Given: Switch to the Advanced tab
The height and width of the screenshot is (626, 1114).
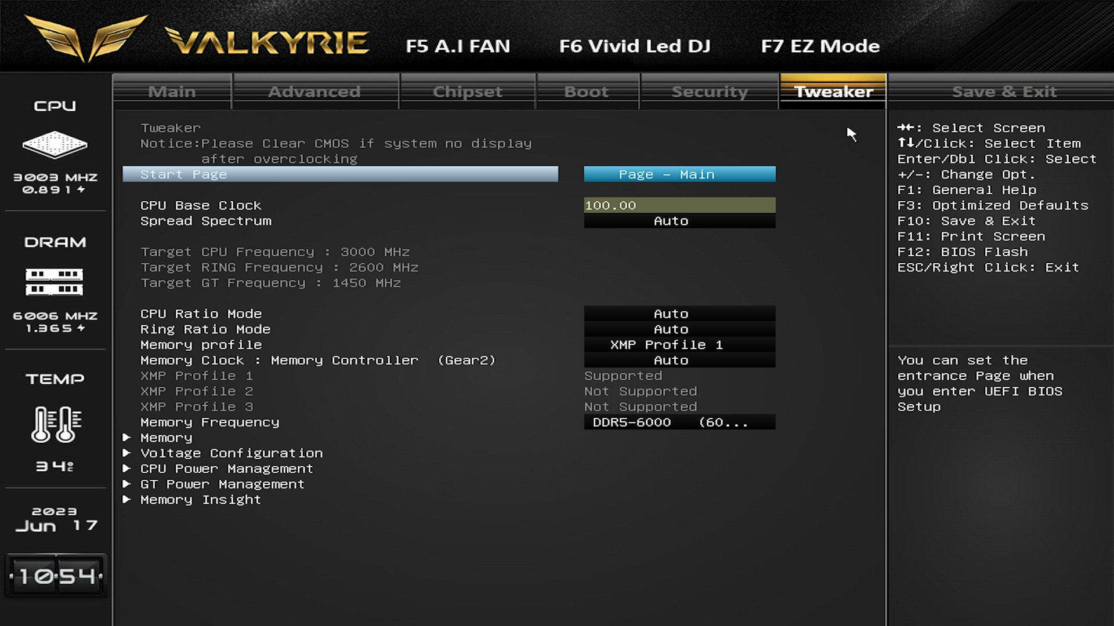Looking at the screenshot, I should 314,92.
